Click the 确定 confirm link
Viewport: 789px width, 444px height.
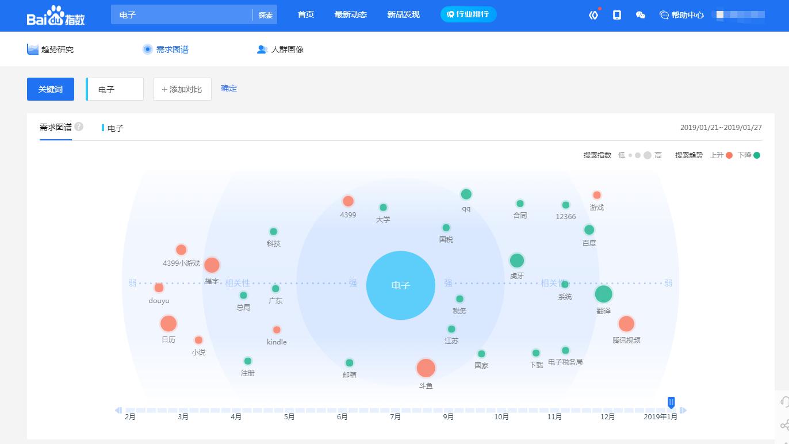[229, 89]
